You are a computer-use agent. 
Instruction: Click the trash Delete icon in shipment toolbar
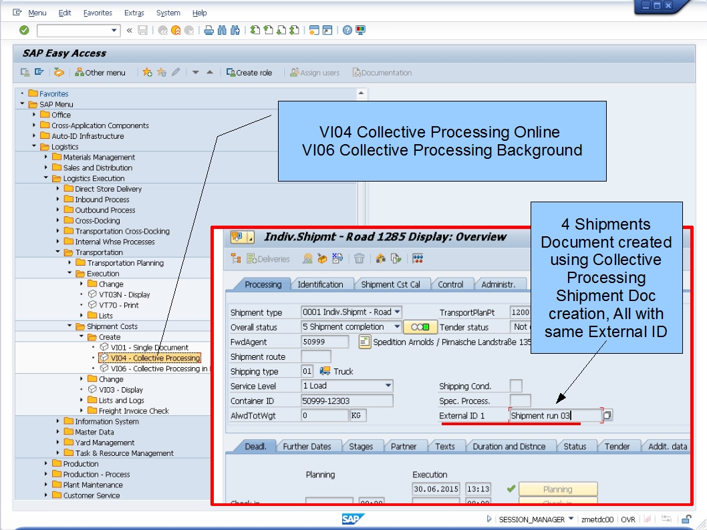point(359,259)
